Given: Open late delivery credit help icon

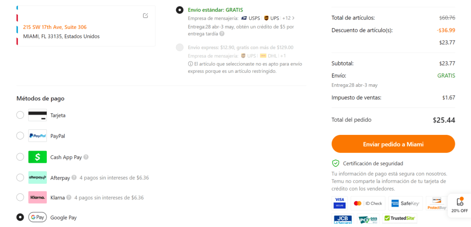Looking at the screenshot, I should pos(222,34).
